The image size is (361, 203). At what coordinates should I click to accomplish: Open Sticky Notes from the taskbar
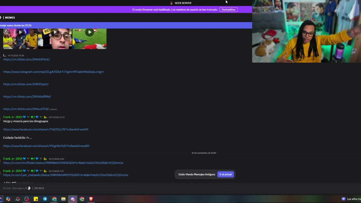click(36, 199)
